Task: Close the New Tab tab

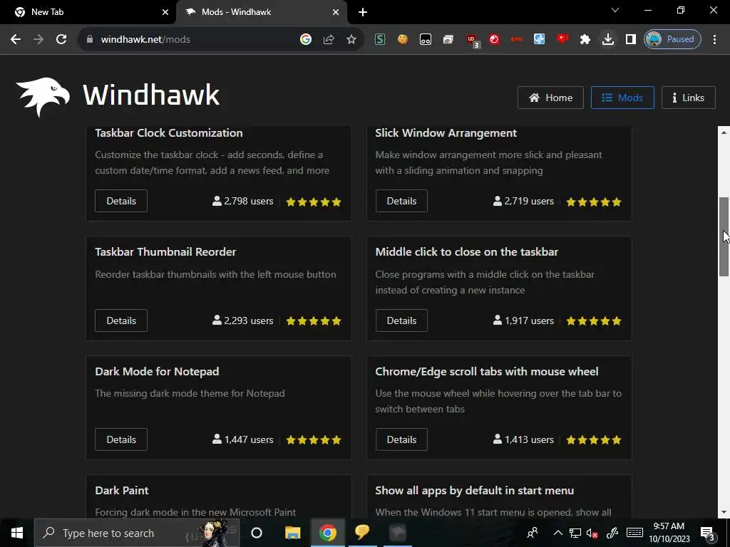Action: (165, 12)
